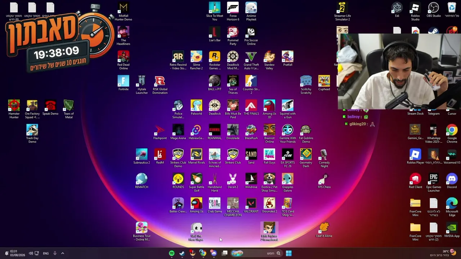Select the Leaf it Alone icon
Viewport: 461px width, 259px height.
tap(324, 230)
